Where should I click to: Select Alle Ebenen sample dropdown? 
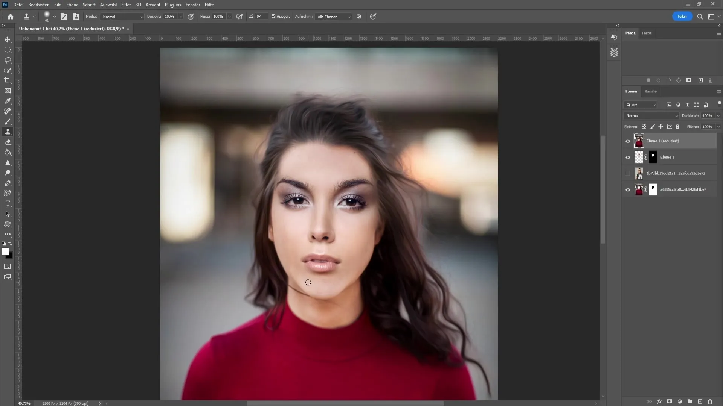333,17
